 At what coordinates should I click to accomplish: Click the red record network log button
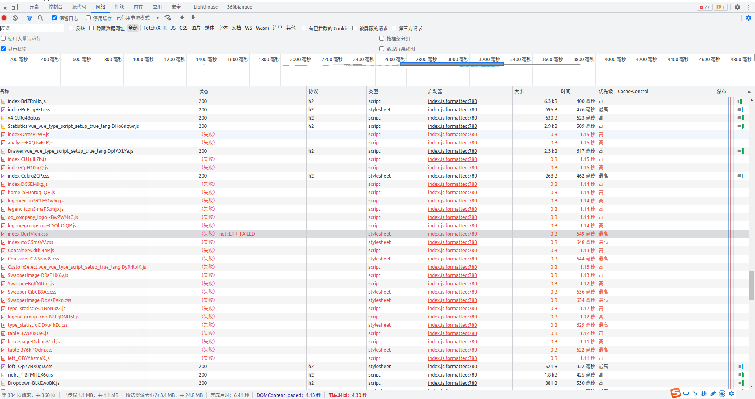point(4,18)
